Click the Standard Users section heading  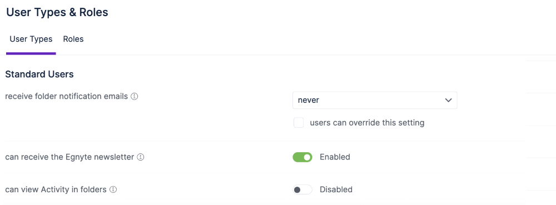(39, 74)
